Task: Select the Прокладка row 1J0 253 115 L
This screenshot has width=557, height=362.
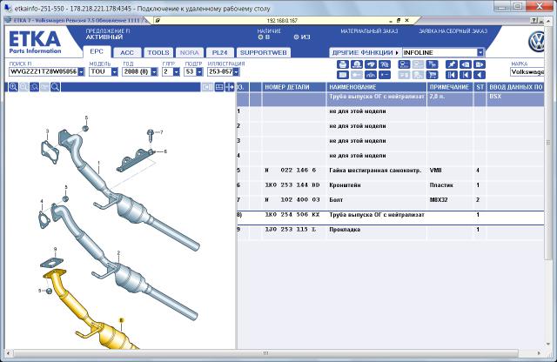Action: tap(391, 230)
